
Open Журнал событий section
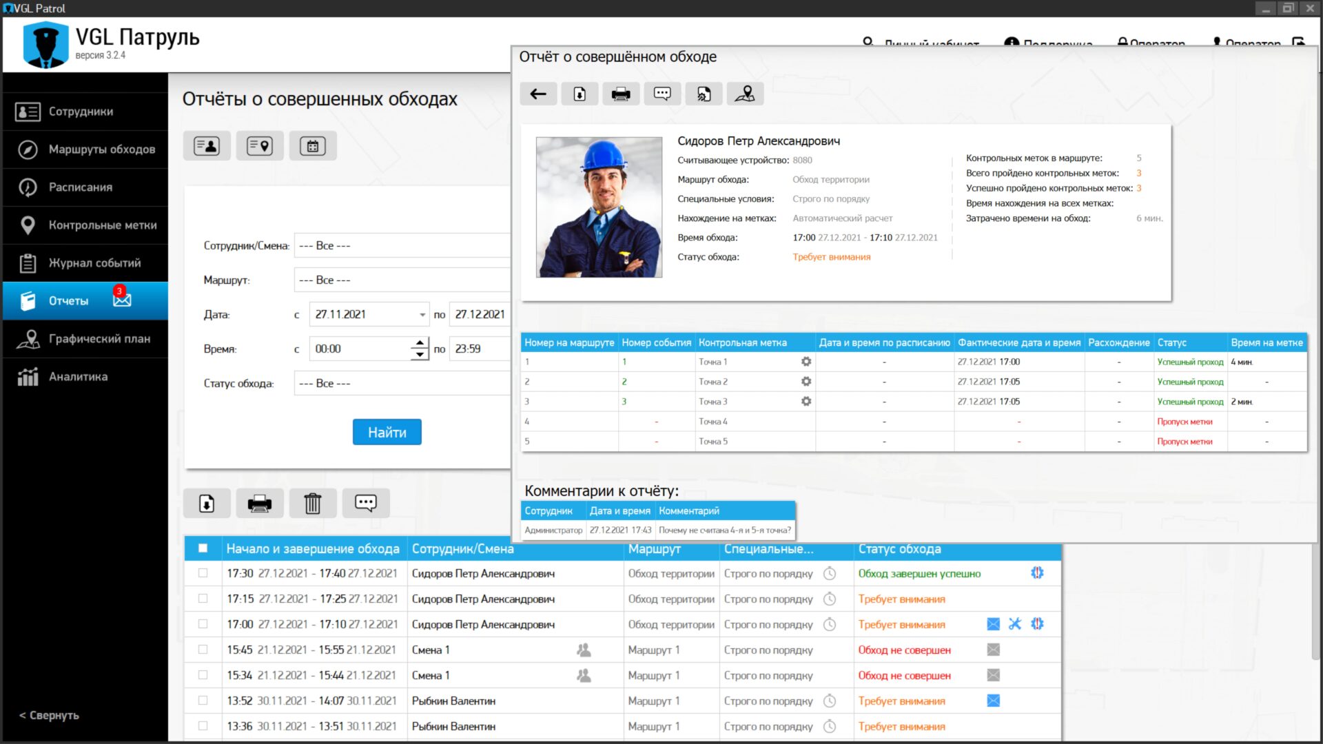pos(85,263)
